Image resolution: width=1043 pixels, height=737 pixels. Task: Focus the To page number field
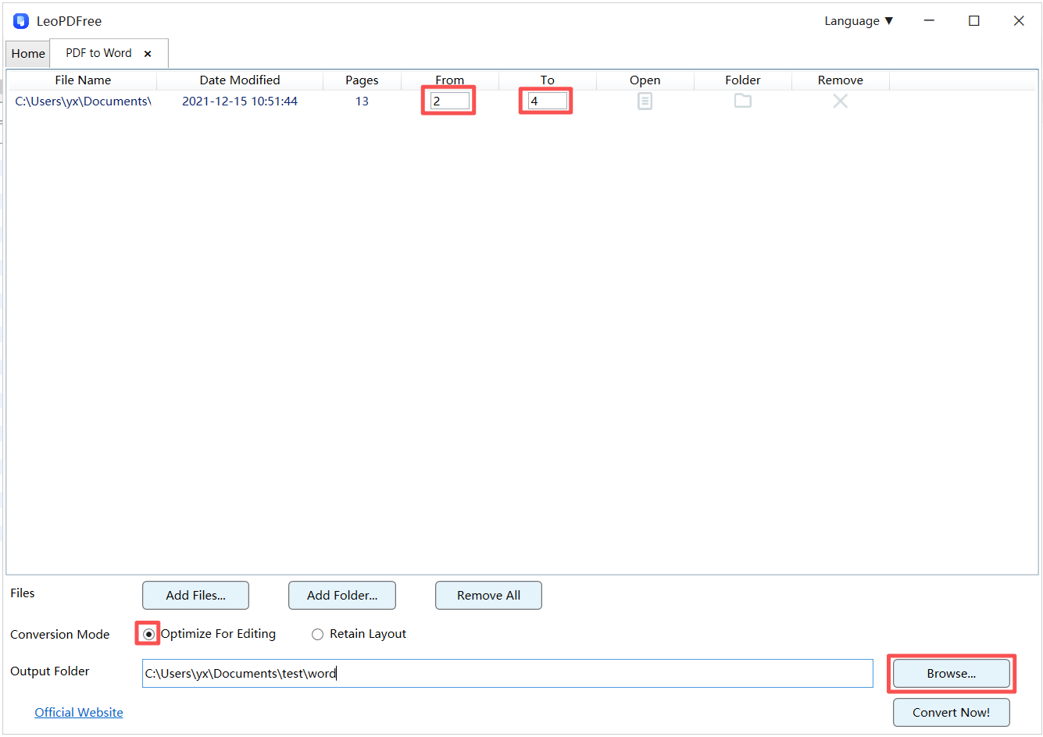coord(548,101)
